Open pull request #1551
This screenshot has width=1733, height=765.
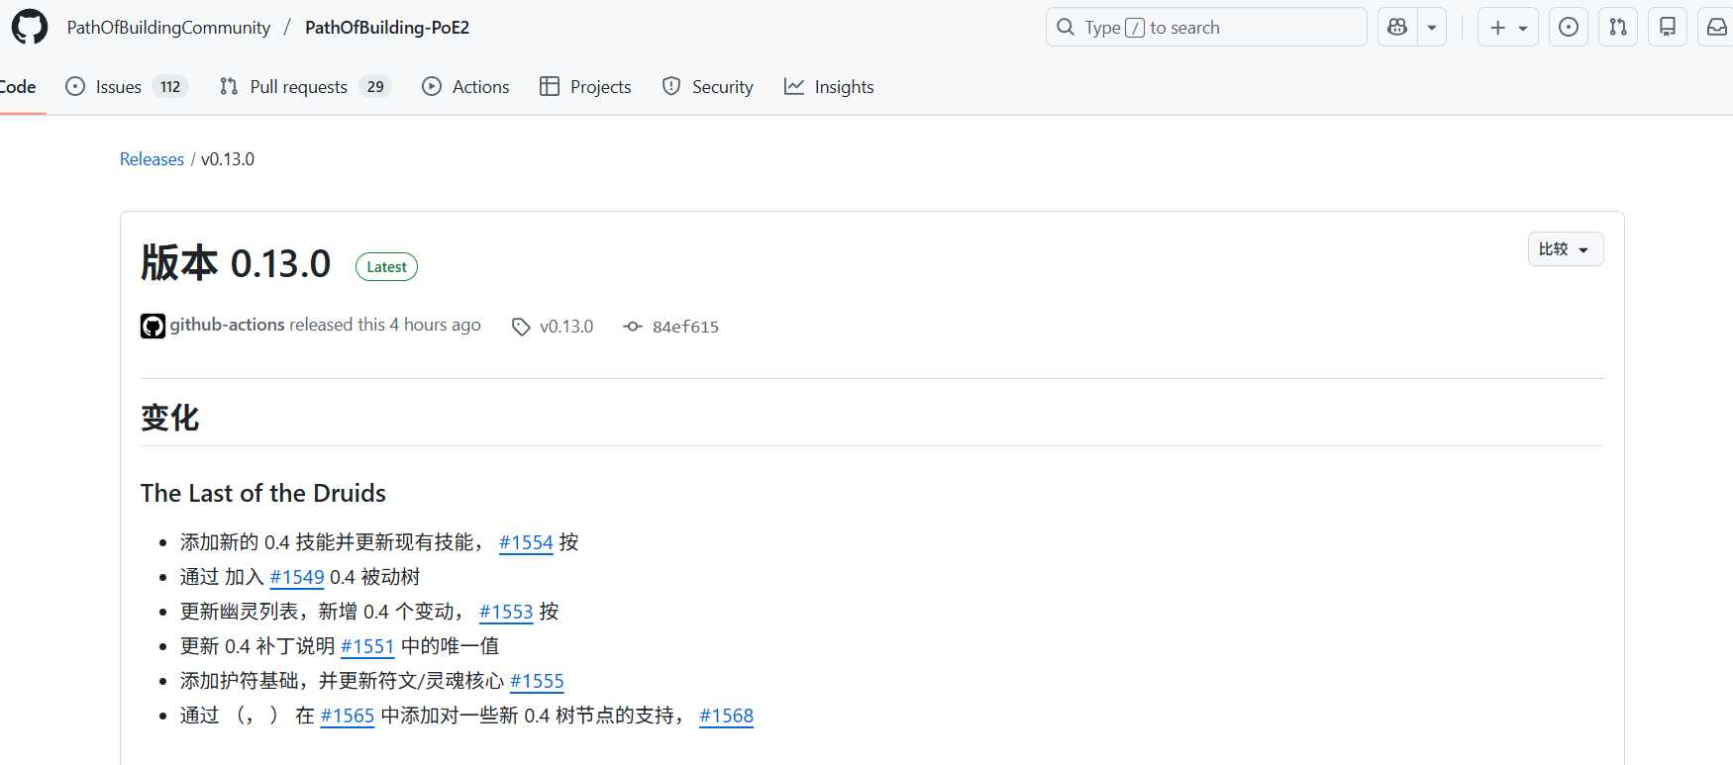click(367, 646)
